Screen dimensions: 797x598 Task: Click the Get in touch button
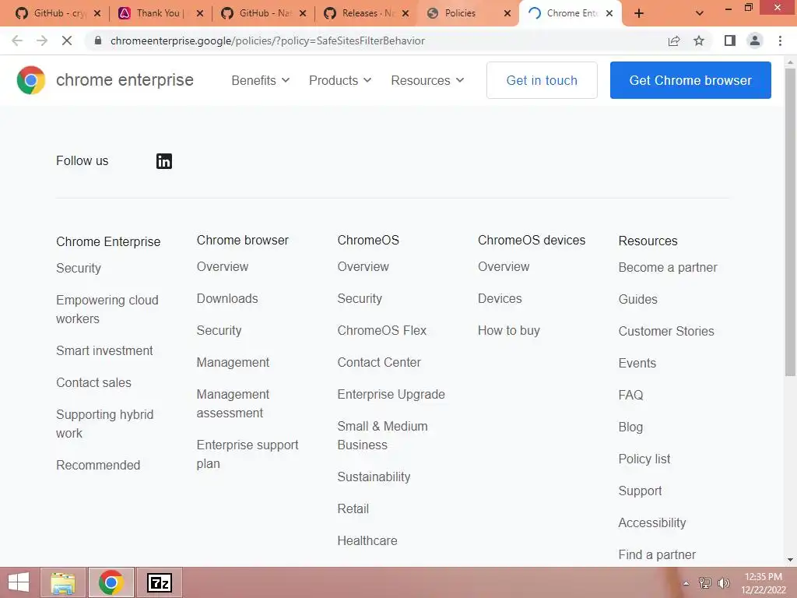542,80
